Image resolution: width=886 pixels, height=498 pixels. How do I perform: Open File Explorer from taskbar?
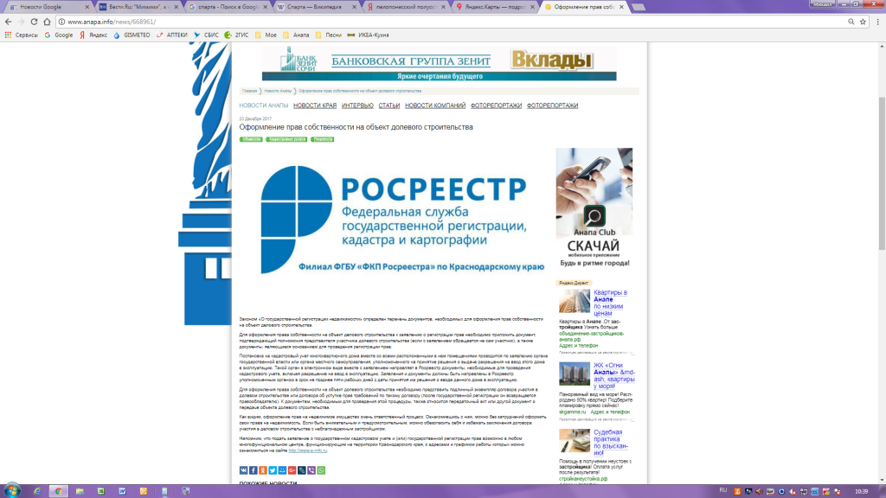point(80,491)
